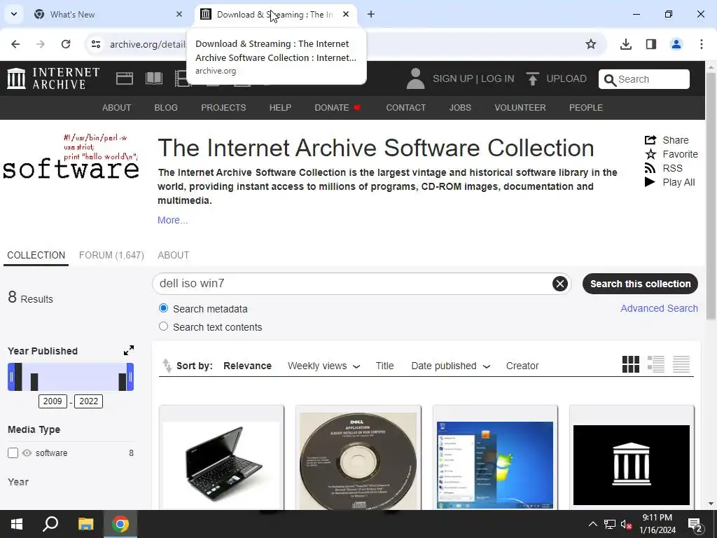Image resolution: width=717 pixels, height=538 pixels.
Task: Open DONATE in top navigation
Action: coord(338,107)
